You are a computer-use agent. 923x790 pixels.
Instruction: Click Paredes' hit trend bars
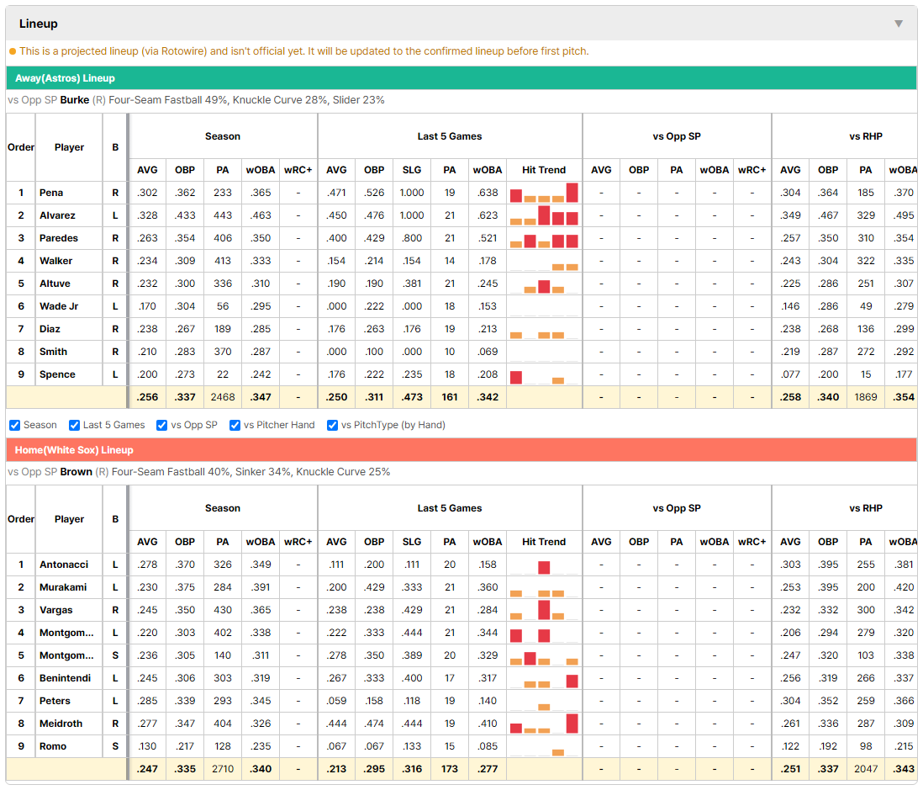click(544, 238)
